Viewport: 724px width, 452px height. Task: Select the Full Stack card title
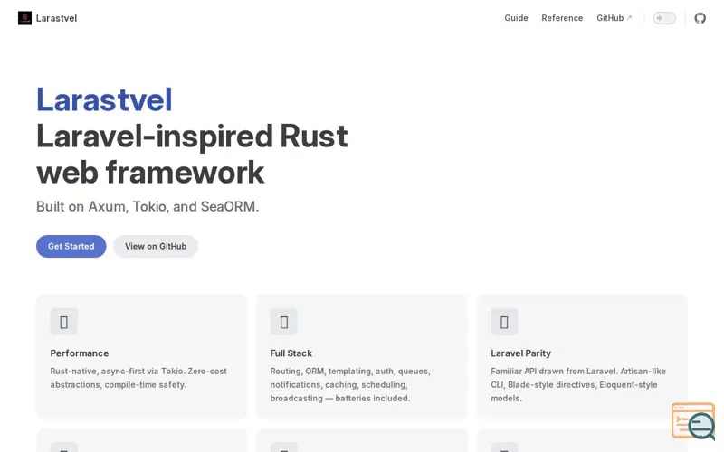click(x=291, y=353)
